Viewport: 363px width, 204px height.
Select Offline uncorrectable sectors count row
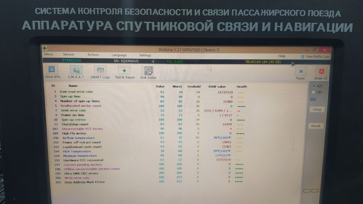click(x=148, y=169)
